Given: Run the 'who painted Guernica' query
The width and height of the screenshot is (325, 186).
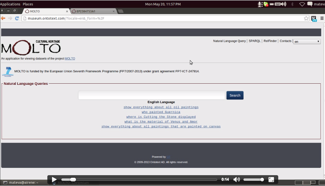Looking at the screenshot, I should [161, 112].
